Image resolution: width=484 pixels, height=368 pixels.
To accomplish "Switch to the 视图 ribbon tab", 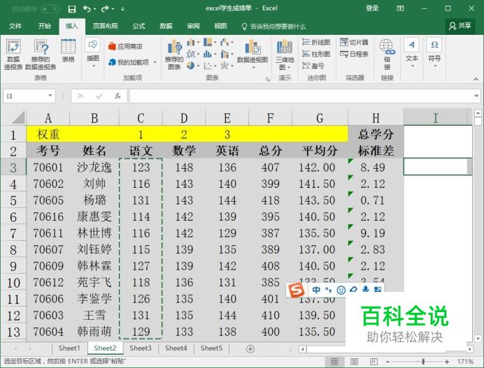I will point(220,26).
